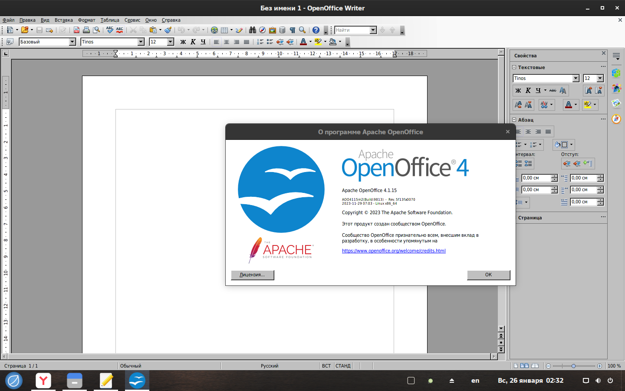Toggle Nonprinting Characters pilcrow button
Screen dimensions: 625x391
coord(293,30)
